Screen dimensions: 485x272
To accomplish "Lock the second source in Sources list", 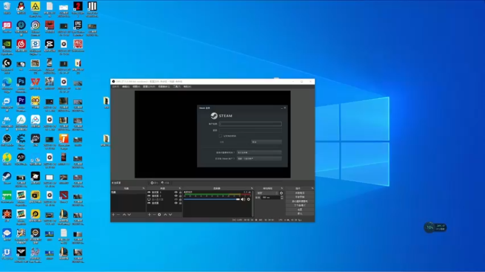I will pyautogui.click(x=180, y=196).
